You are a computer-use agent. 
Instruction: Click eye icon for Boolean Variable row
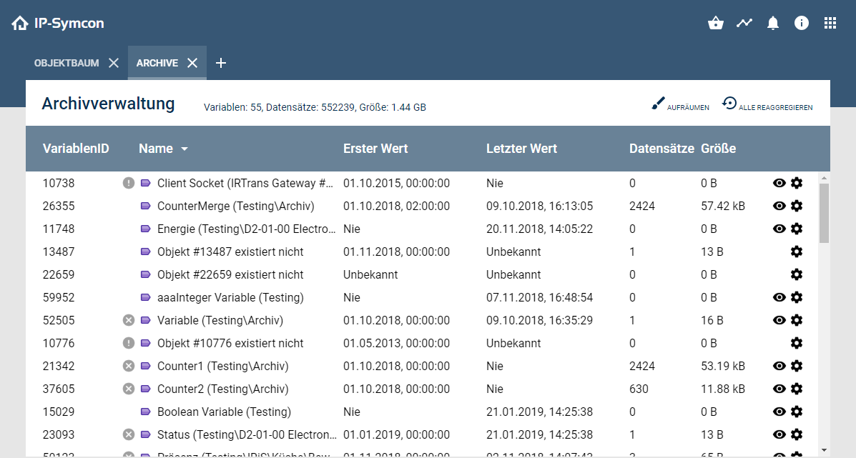coord(779,412)
